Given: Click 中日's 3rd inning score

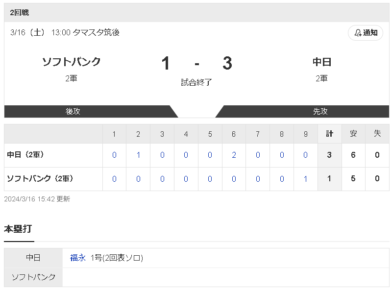Looking at the screenshot, I should 162,155.
